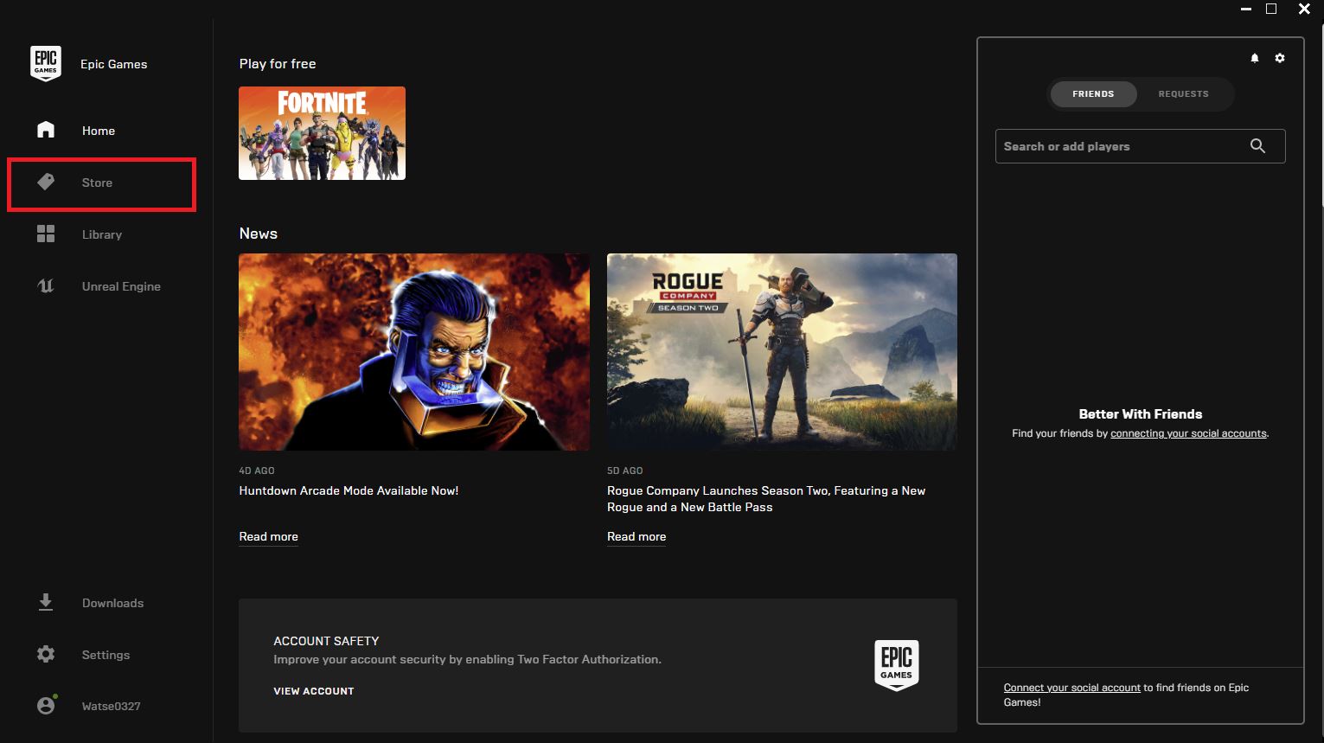This screenshot has width=1324, height=743.
Task: Click Read more under Huntdown article
Action: click(x=268, y=536)
